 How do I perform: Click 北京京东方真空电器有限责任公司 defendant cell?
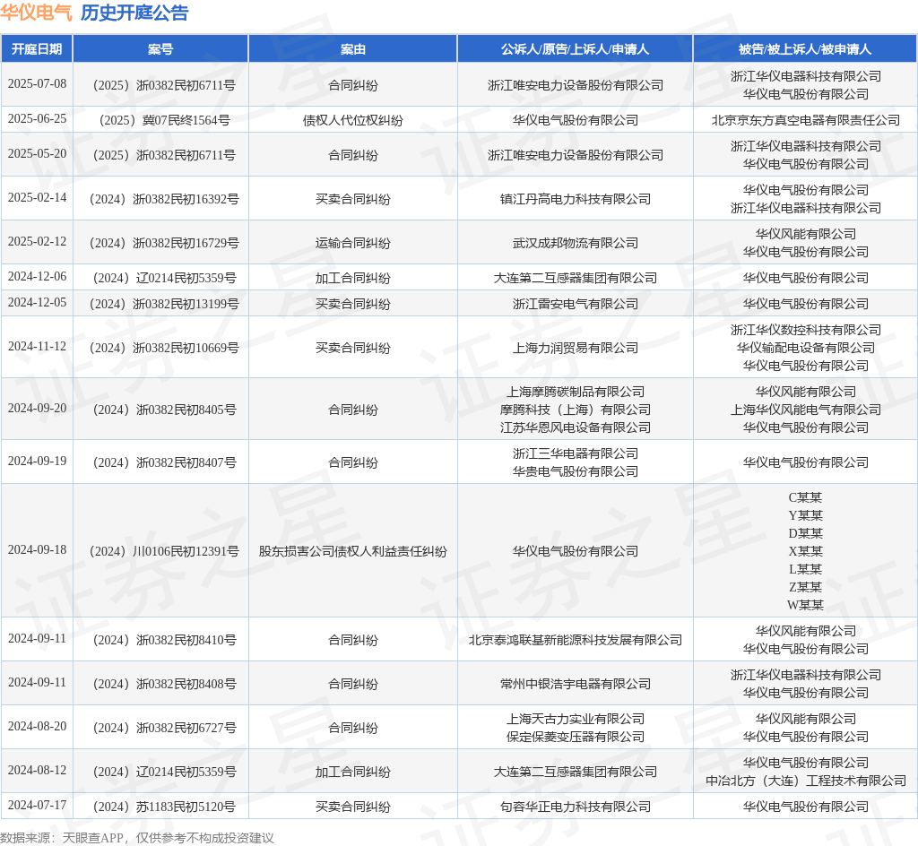(806, 120)
